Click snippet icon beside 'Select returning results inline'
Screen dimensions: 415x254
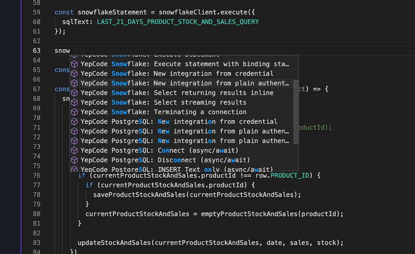point(74,93)
